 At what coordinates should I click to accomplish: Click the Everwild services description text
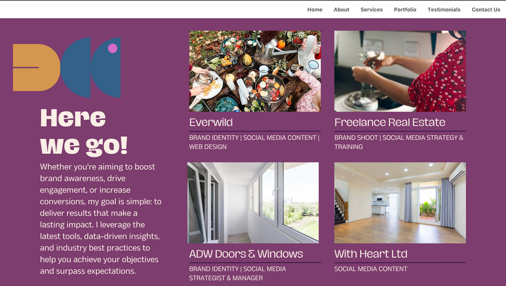click(254, 142)
